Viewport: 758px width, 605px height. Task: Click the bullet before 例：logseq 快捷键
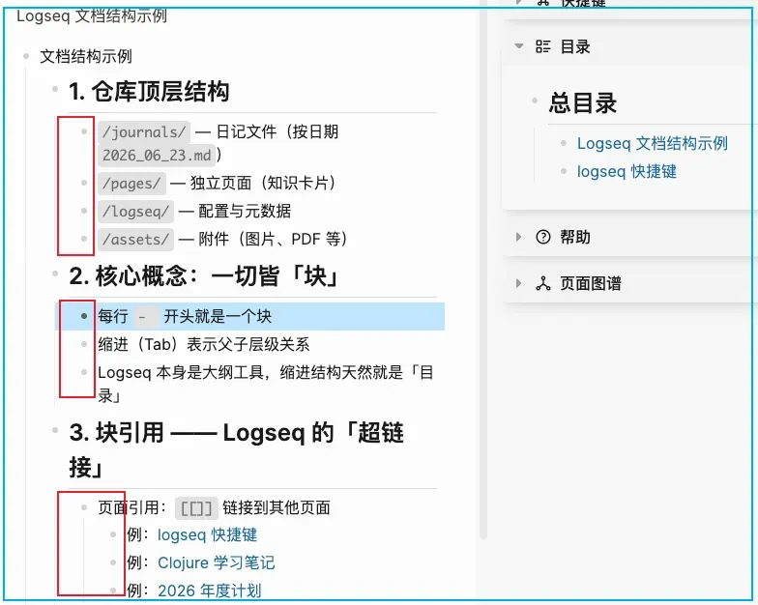113,534
